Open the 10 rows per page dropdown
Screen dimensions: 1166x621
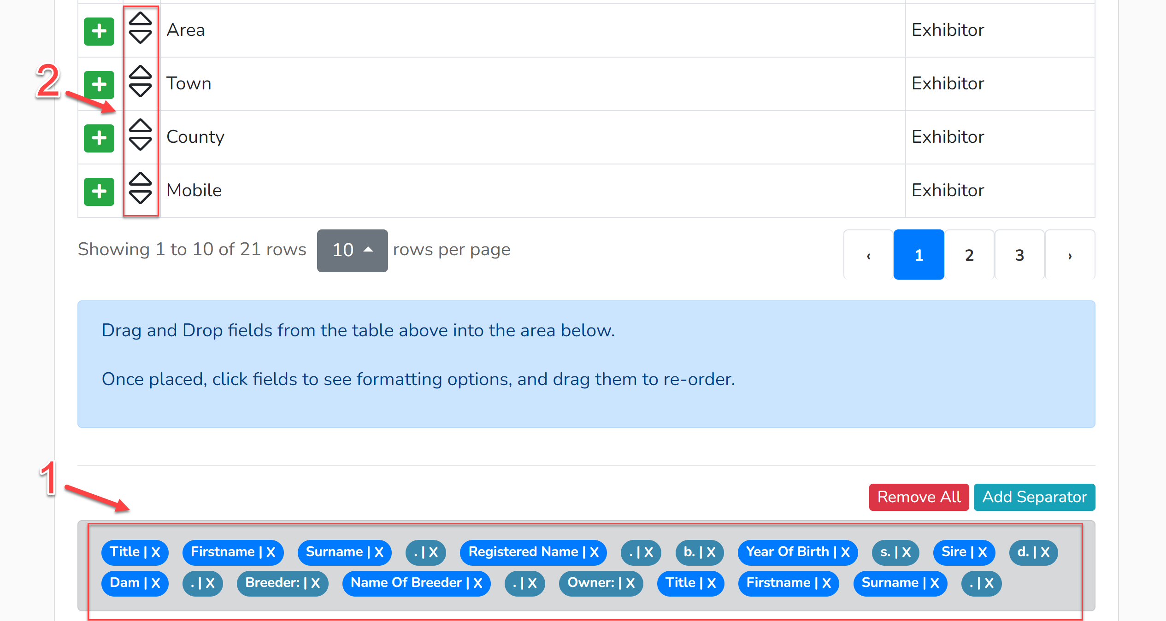352,251
